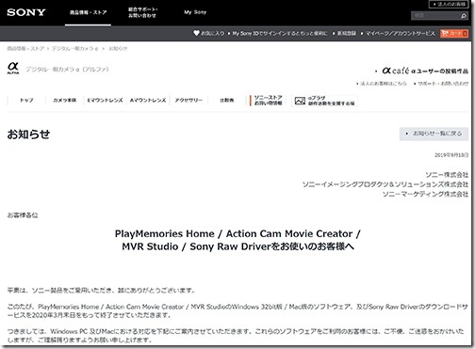Click the ソニーマーケティング株式会社 text

click(425, 194)
